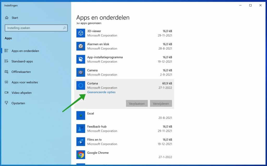Click the Cortana size 60,9 kB

[167, 84]
